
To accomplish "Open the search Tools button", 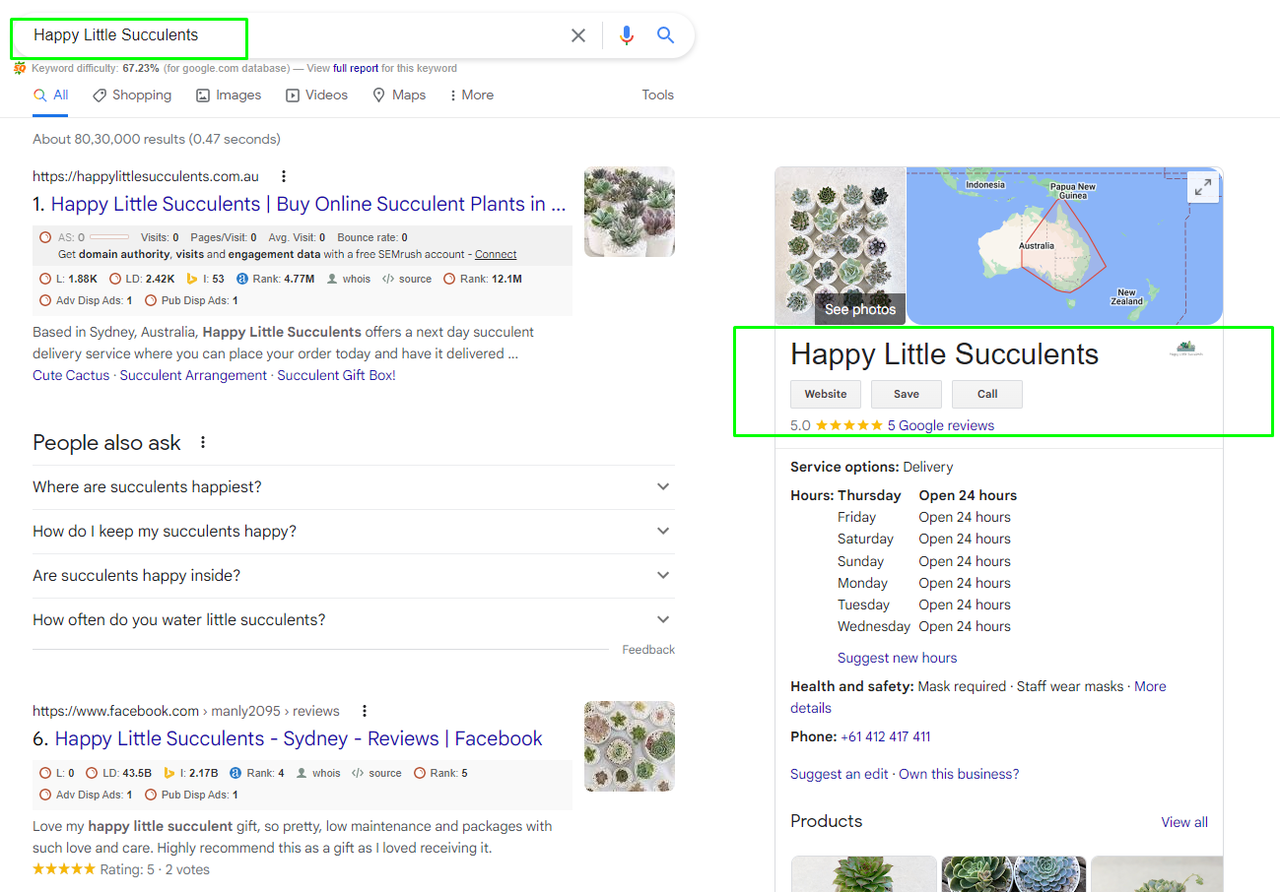I will coord(657,96).
